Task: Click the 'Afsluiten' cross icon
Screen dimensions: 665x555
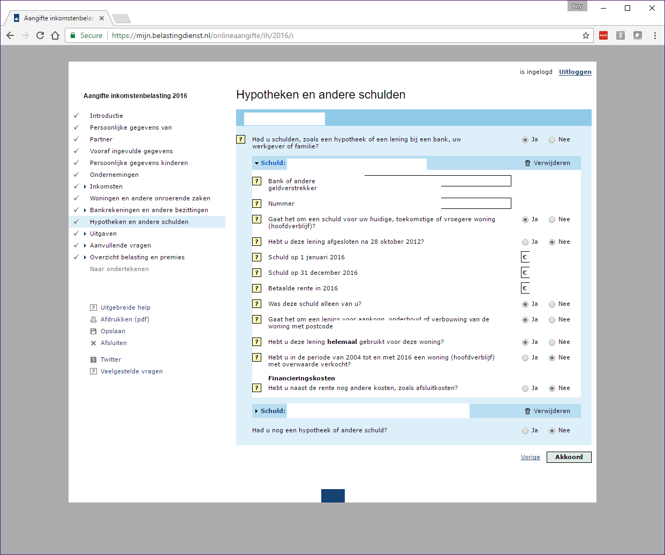Action: tap(93, 343)
